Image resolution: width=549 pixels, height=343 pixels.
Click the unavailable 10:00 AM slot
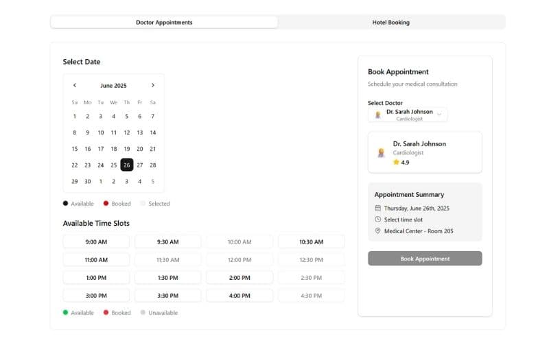[240, 242]
